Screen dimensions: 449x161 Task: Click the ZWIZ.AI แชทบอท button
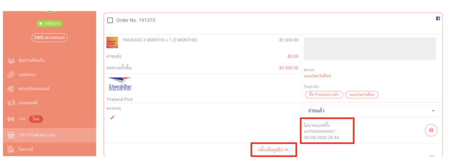tap(50, 38)
